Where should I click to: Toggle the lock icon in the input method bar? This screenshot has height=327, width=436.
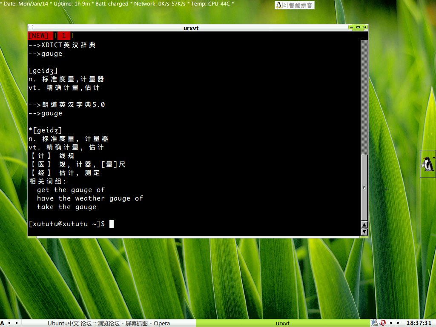click(x=285, y=5)
